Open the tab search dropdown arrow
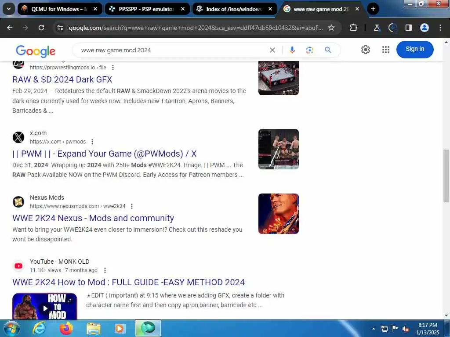 click(x=9, y=9)
